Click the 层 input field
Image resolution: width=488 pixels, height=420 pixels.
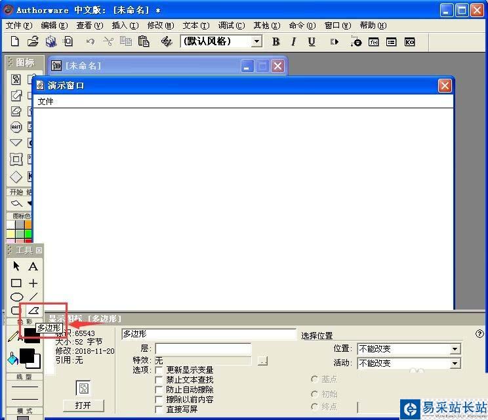203,348
